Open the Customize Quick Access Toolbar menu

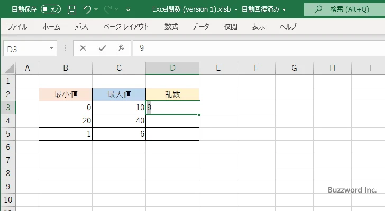coord(128,9)
